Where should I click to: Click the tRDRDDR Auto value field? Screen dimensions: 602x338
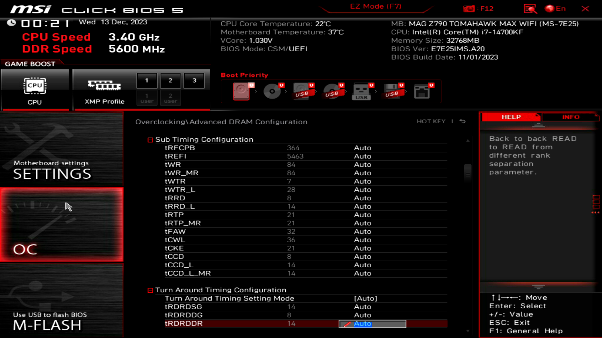click(372, 324)
